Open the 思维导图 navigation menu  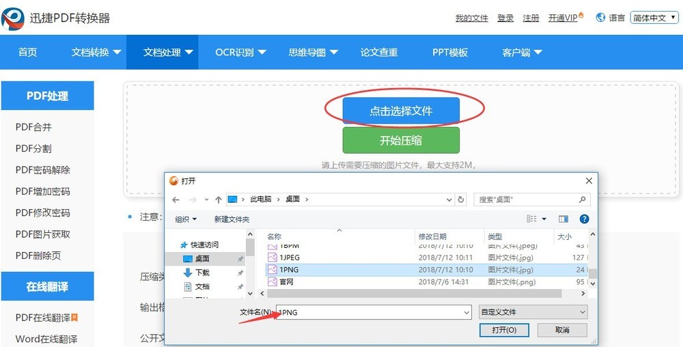coord(313,52)
